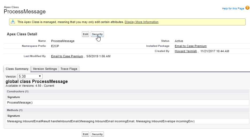Open Display More Information link
This screenshot has width=250, height=137.
coord(141,22)
